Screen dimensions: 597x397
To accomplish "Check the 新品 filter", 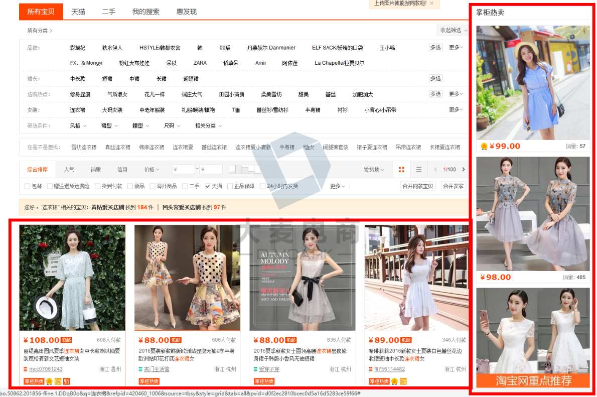I will (x=130, y=186).
